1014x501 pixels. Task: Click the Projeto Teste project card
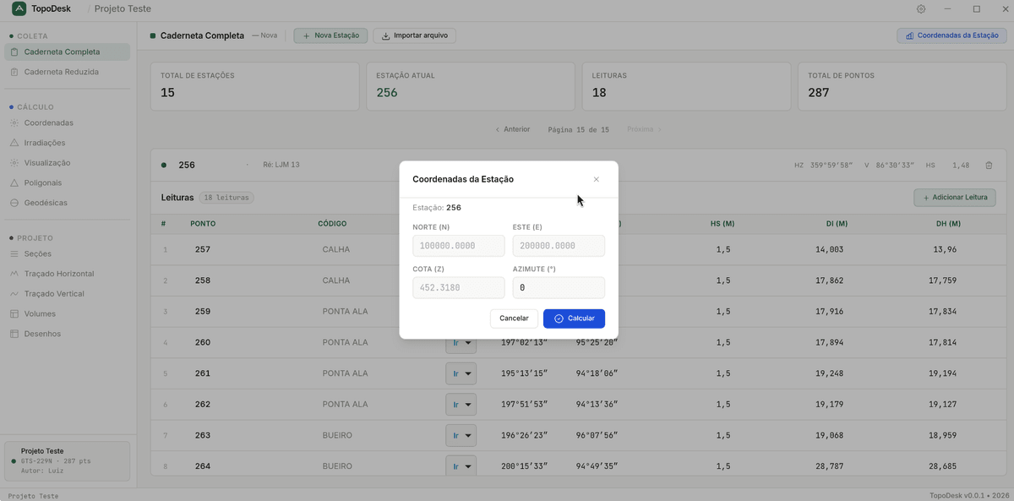click(x=67, y=461)
